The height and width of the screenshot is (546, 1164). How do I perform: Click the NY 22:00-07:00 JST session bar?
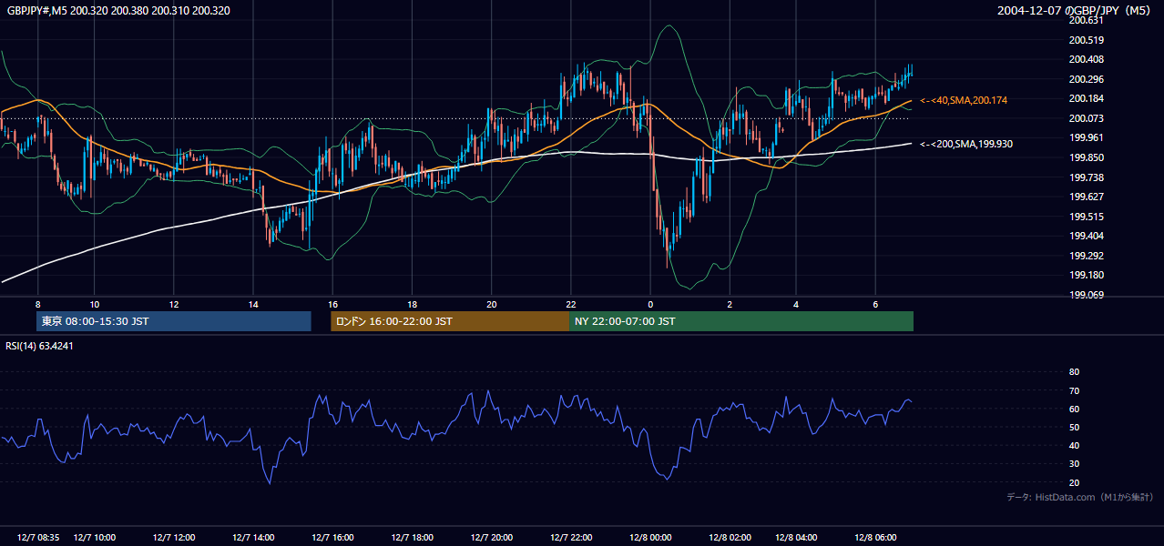pos(741,321)
